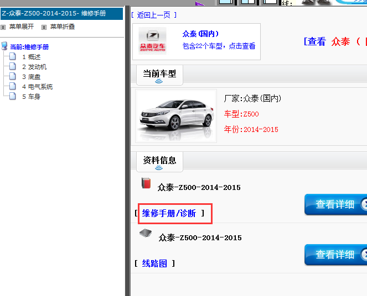
Task: Click the 车型:Z500 text
Action: coord(241,114)
